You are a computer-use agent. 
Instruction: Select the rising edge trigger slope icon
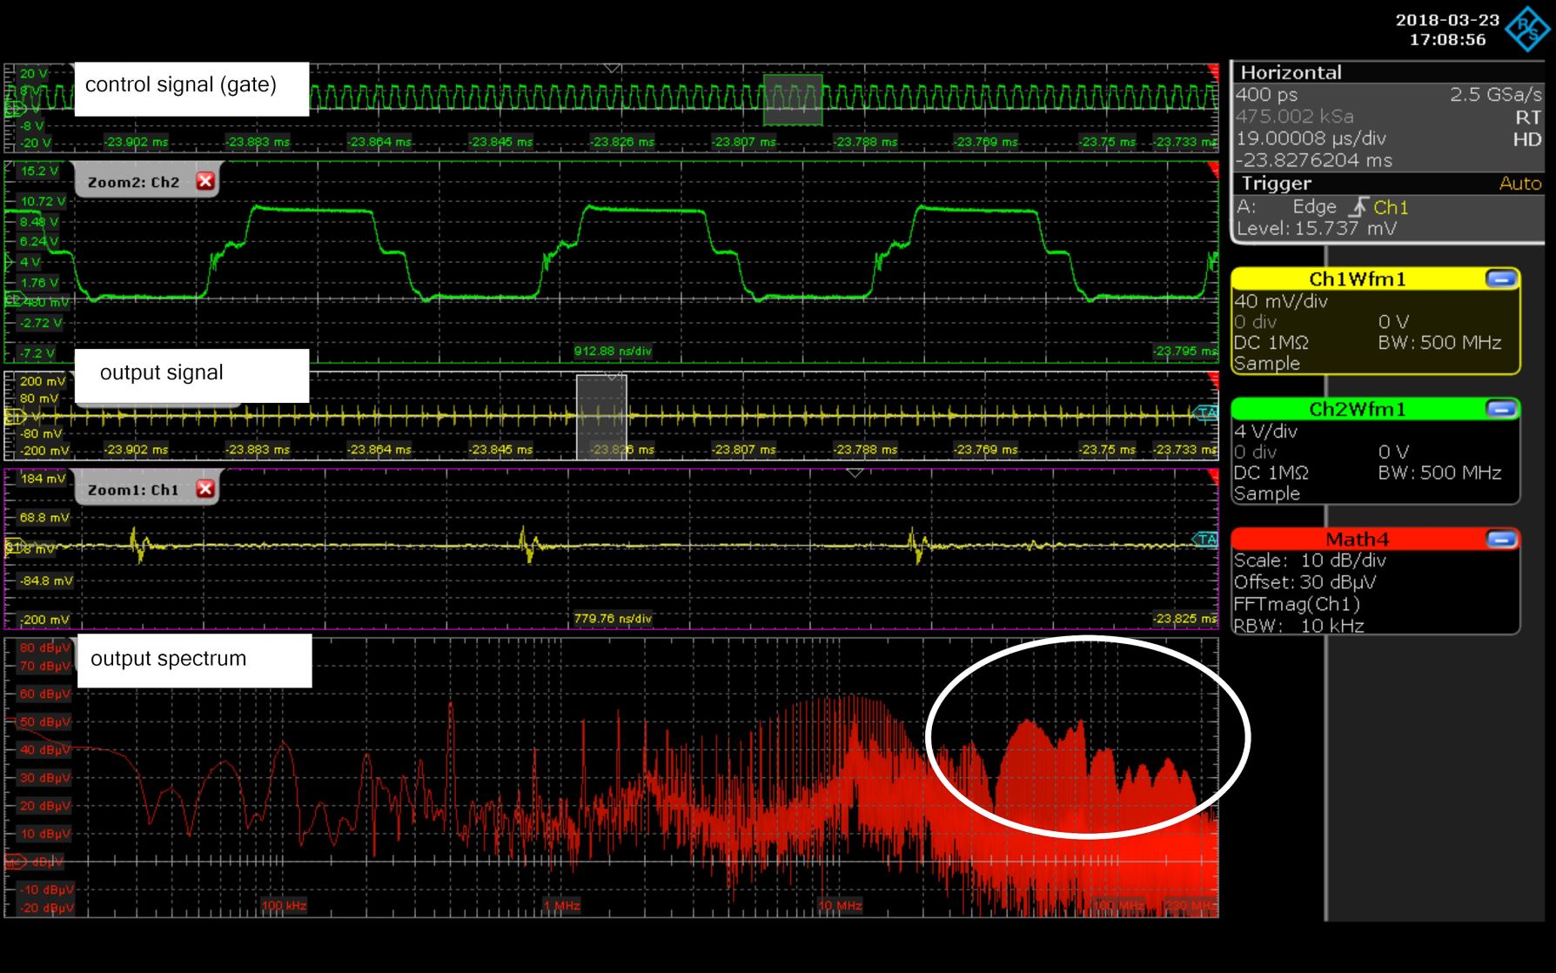(x=1358, y=207)
